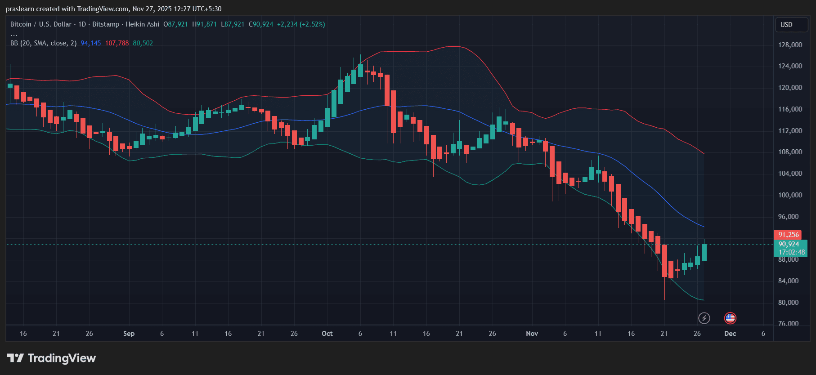The image size is (816, 375).
Task: Click the Oct label on the time axis
Action: (327, 334)
